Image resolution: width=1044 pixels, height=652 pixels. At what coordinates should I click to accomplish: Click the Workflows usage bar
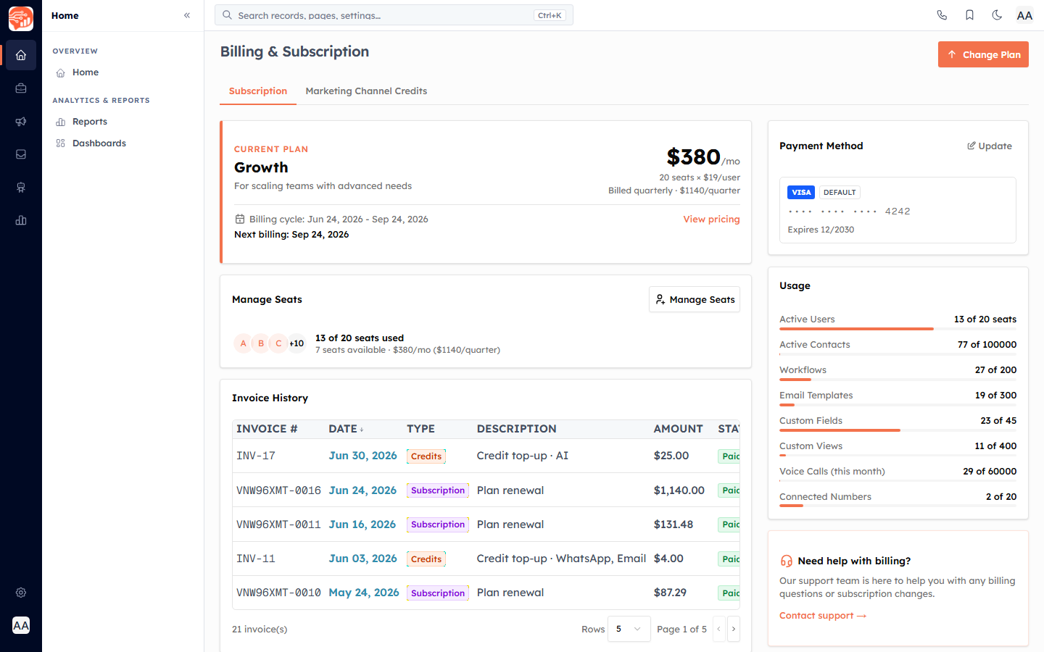(x=898, y=380)
